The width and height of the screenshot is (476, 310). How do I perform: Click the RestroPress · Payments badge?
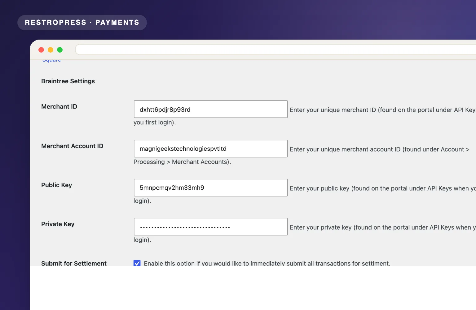pyautogui.click(x=82, y=23)
